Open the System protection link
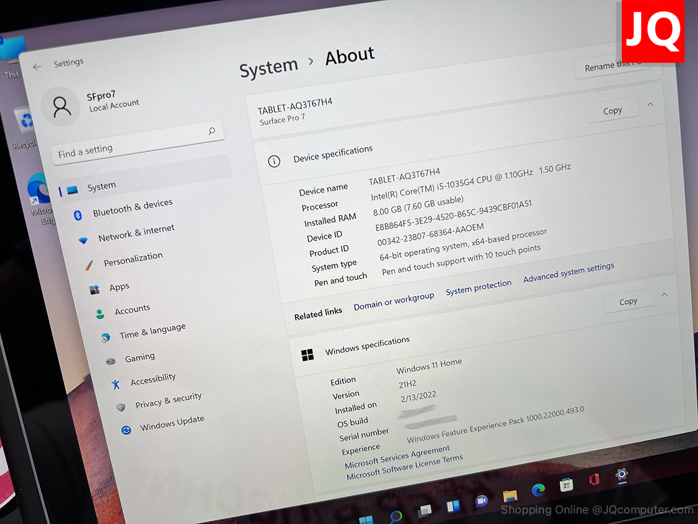The width and height of the screenshot is (698, 524). pyautogui.click(x=478, y=287)
